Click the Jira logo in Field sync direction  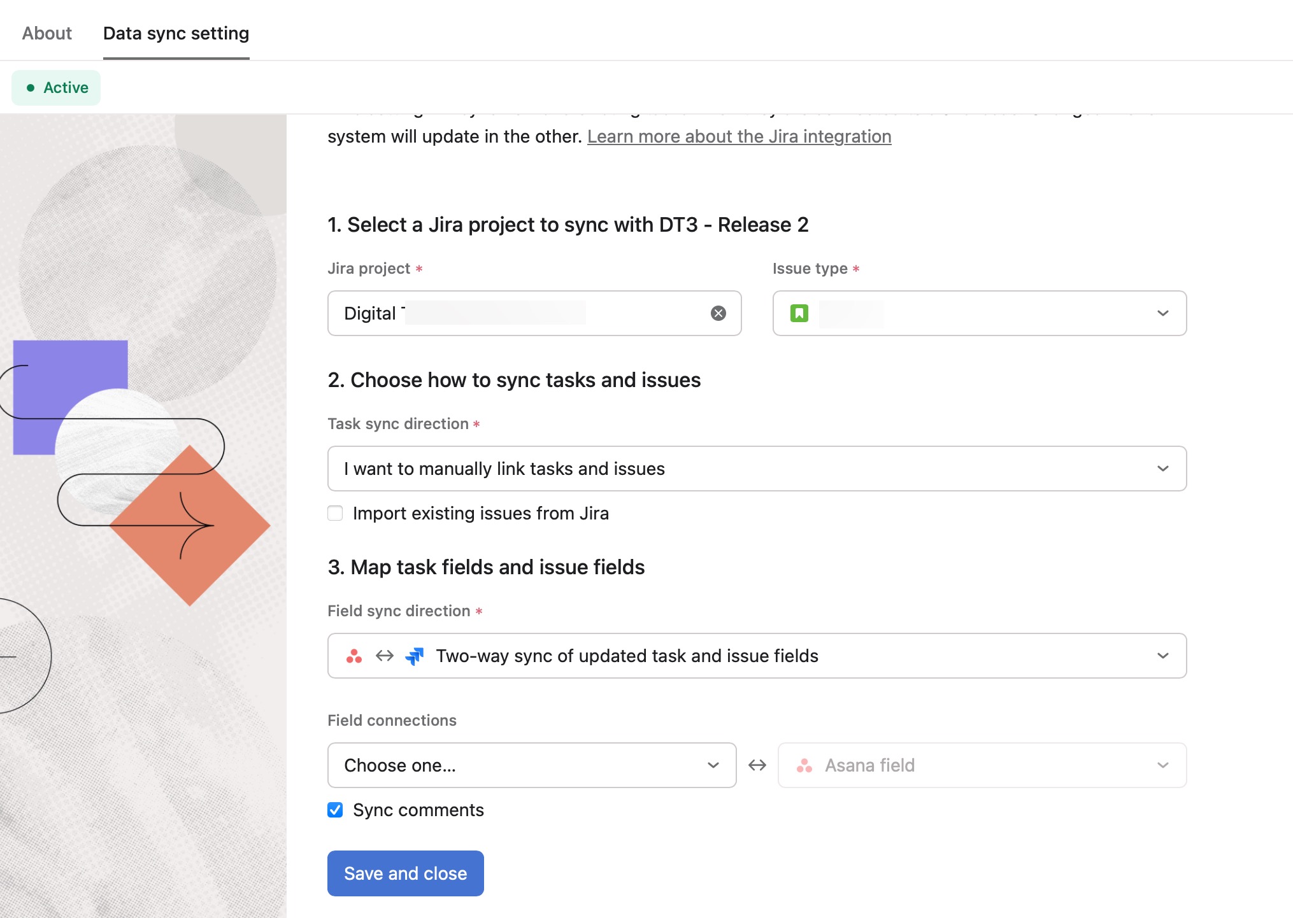coord(415,656)
